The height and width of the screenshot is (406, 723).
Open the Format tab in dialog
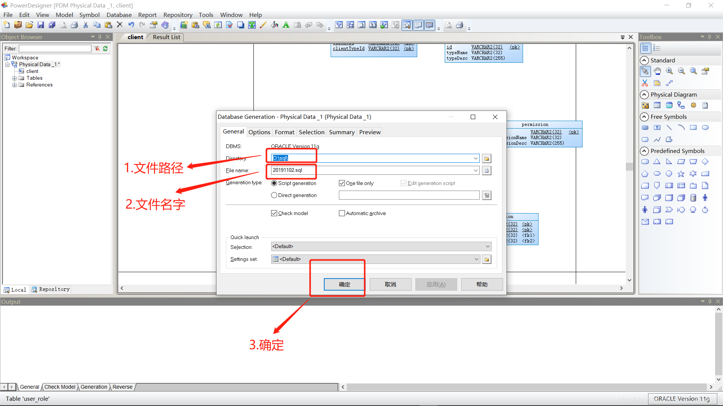(284, 132)
